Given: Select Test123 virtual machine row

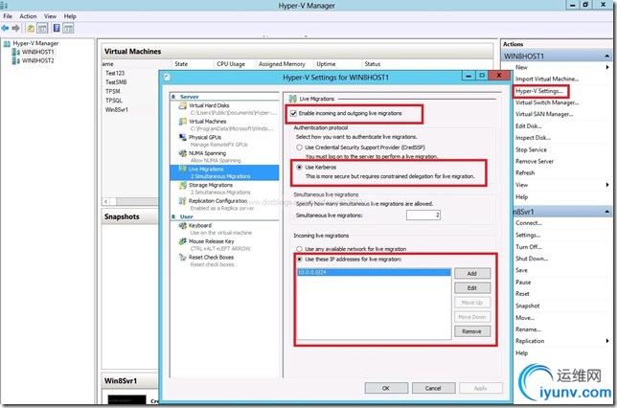Looking at the screenshot, I should (115, 73).
